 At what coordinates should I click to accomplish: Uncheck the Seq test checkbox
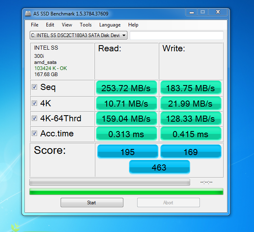coord(34,87)
